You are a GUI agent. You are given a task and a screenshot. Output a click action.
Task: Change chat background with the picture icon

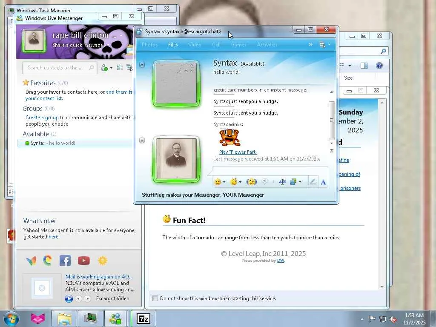point(293,182)
